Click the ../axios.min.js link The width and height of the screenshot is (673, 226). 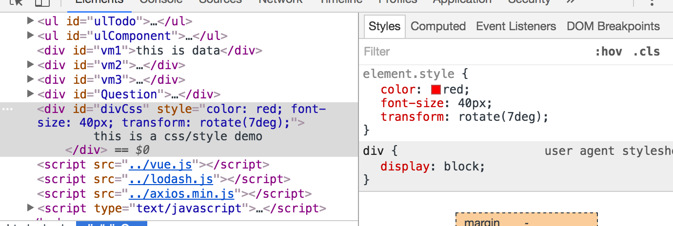tap(181, 194)
